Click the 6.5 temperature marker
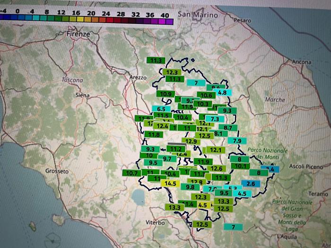 (x=161, y=109)
